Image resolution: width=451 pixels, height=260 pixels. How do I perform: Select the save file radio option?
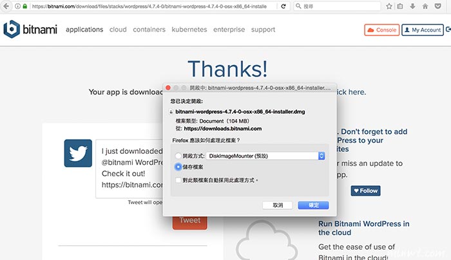tap(178, 167)
